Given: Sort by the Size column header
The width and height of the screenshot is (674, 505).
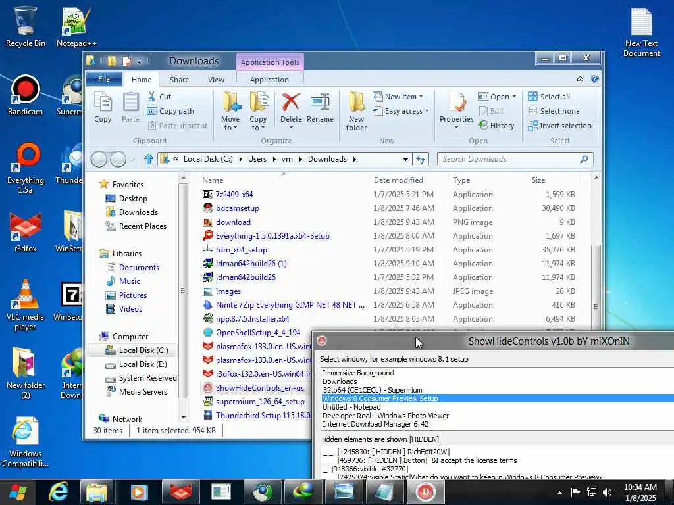Looking at the screenshot, I should coord(554,180).
